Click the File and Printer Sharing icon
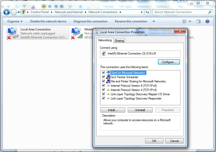This screenshot has width=216, height=152. coord(108,81)
